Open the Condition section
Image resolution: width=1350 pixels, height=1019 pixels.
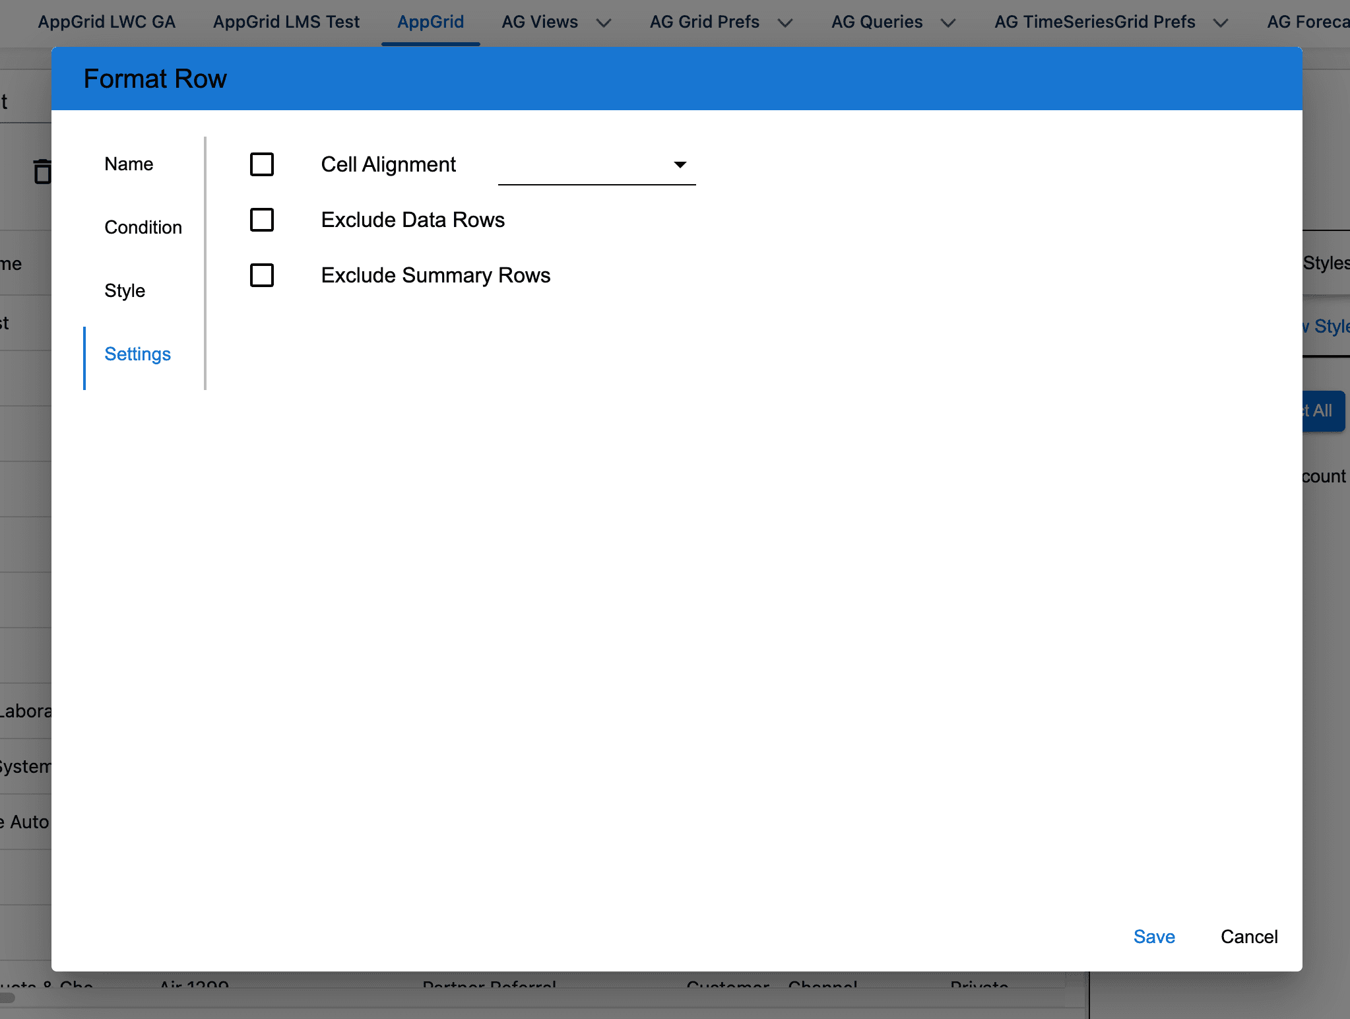pyautogui.click(x=143, y=227)
